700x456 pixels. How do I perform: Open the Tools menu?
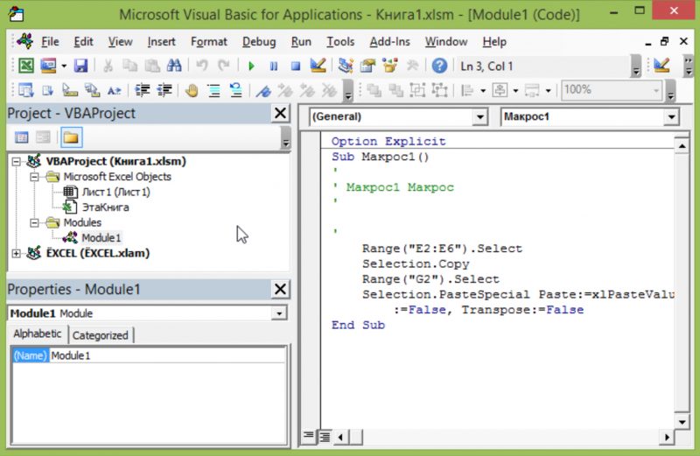(340, 41)
